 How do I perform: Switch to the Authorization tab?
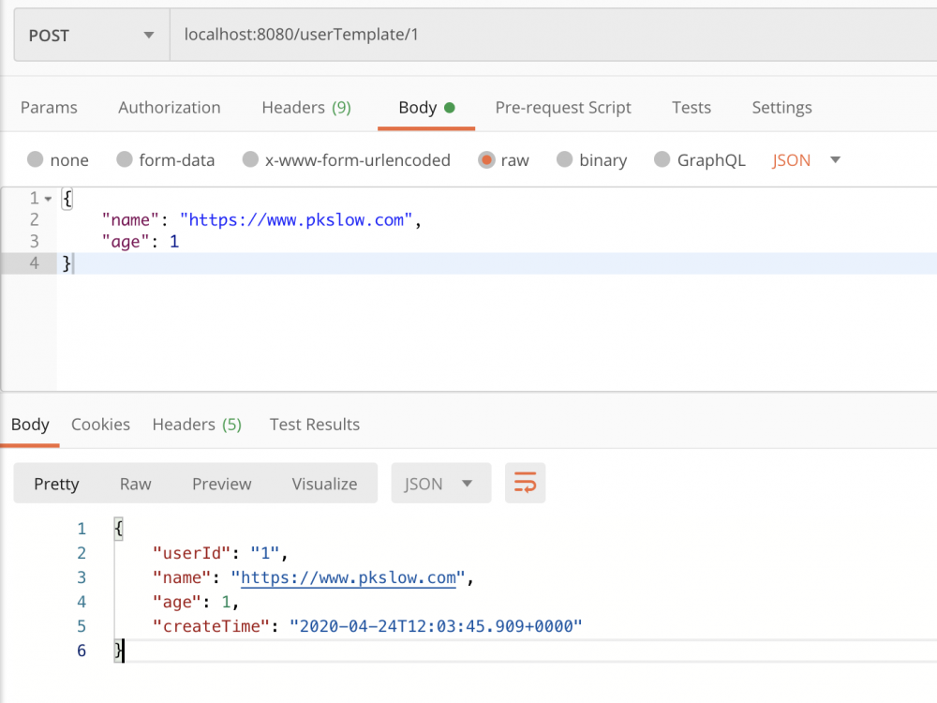(170, 108)
